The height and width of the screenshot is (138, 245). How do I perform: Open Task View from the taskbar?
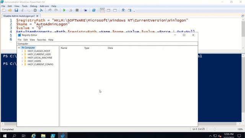[x=23, y=135]
